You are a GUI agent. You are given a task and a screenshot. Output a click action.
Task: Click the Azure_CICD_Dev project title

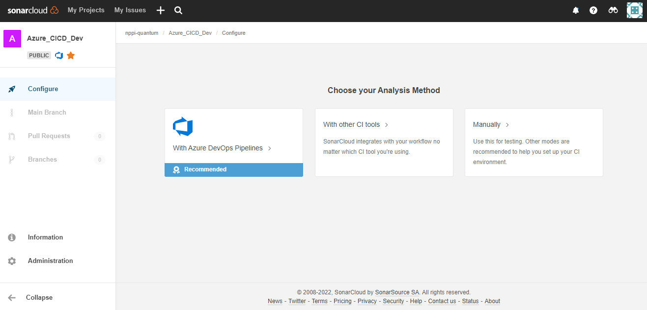[55, 39]
